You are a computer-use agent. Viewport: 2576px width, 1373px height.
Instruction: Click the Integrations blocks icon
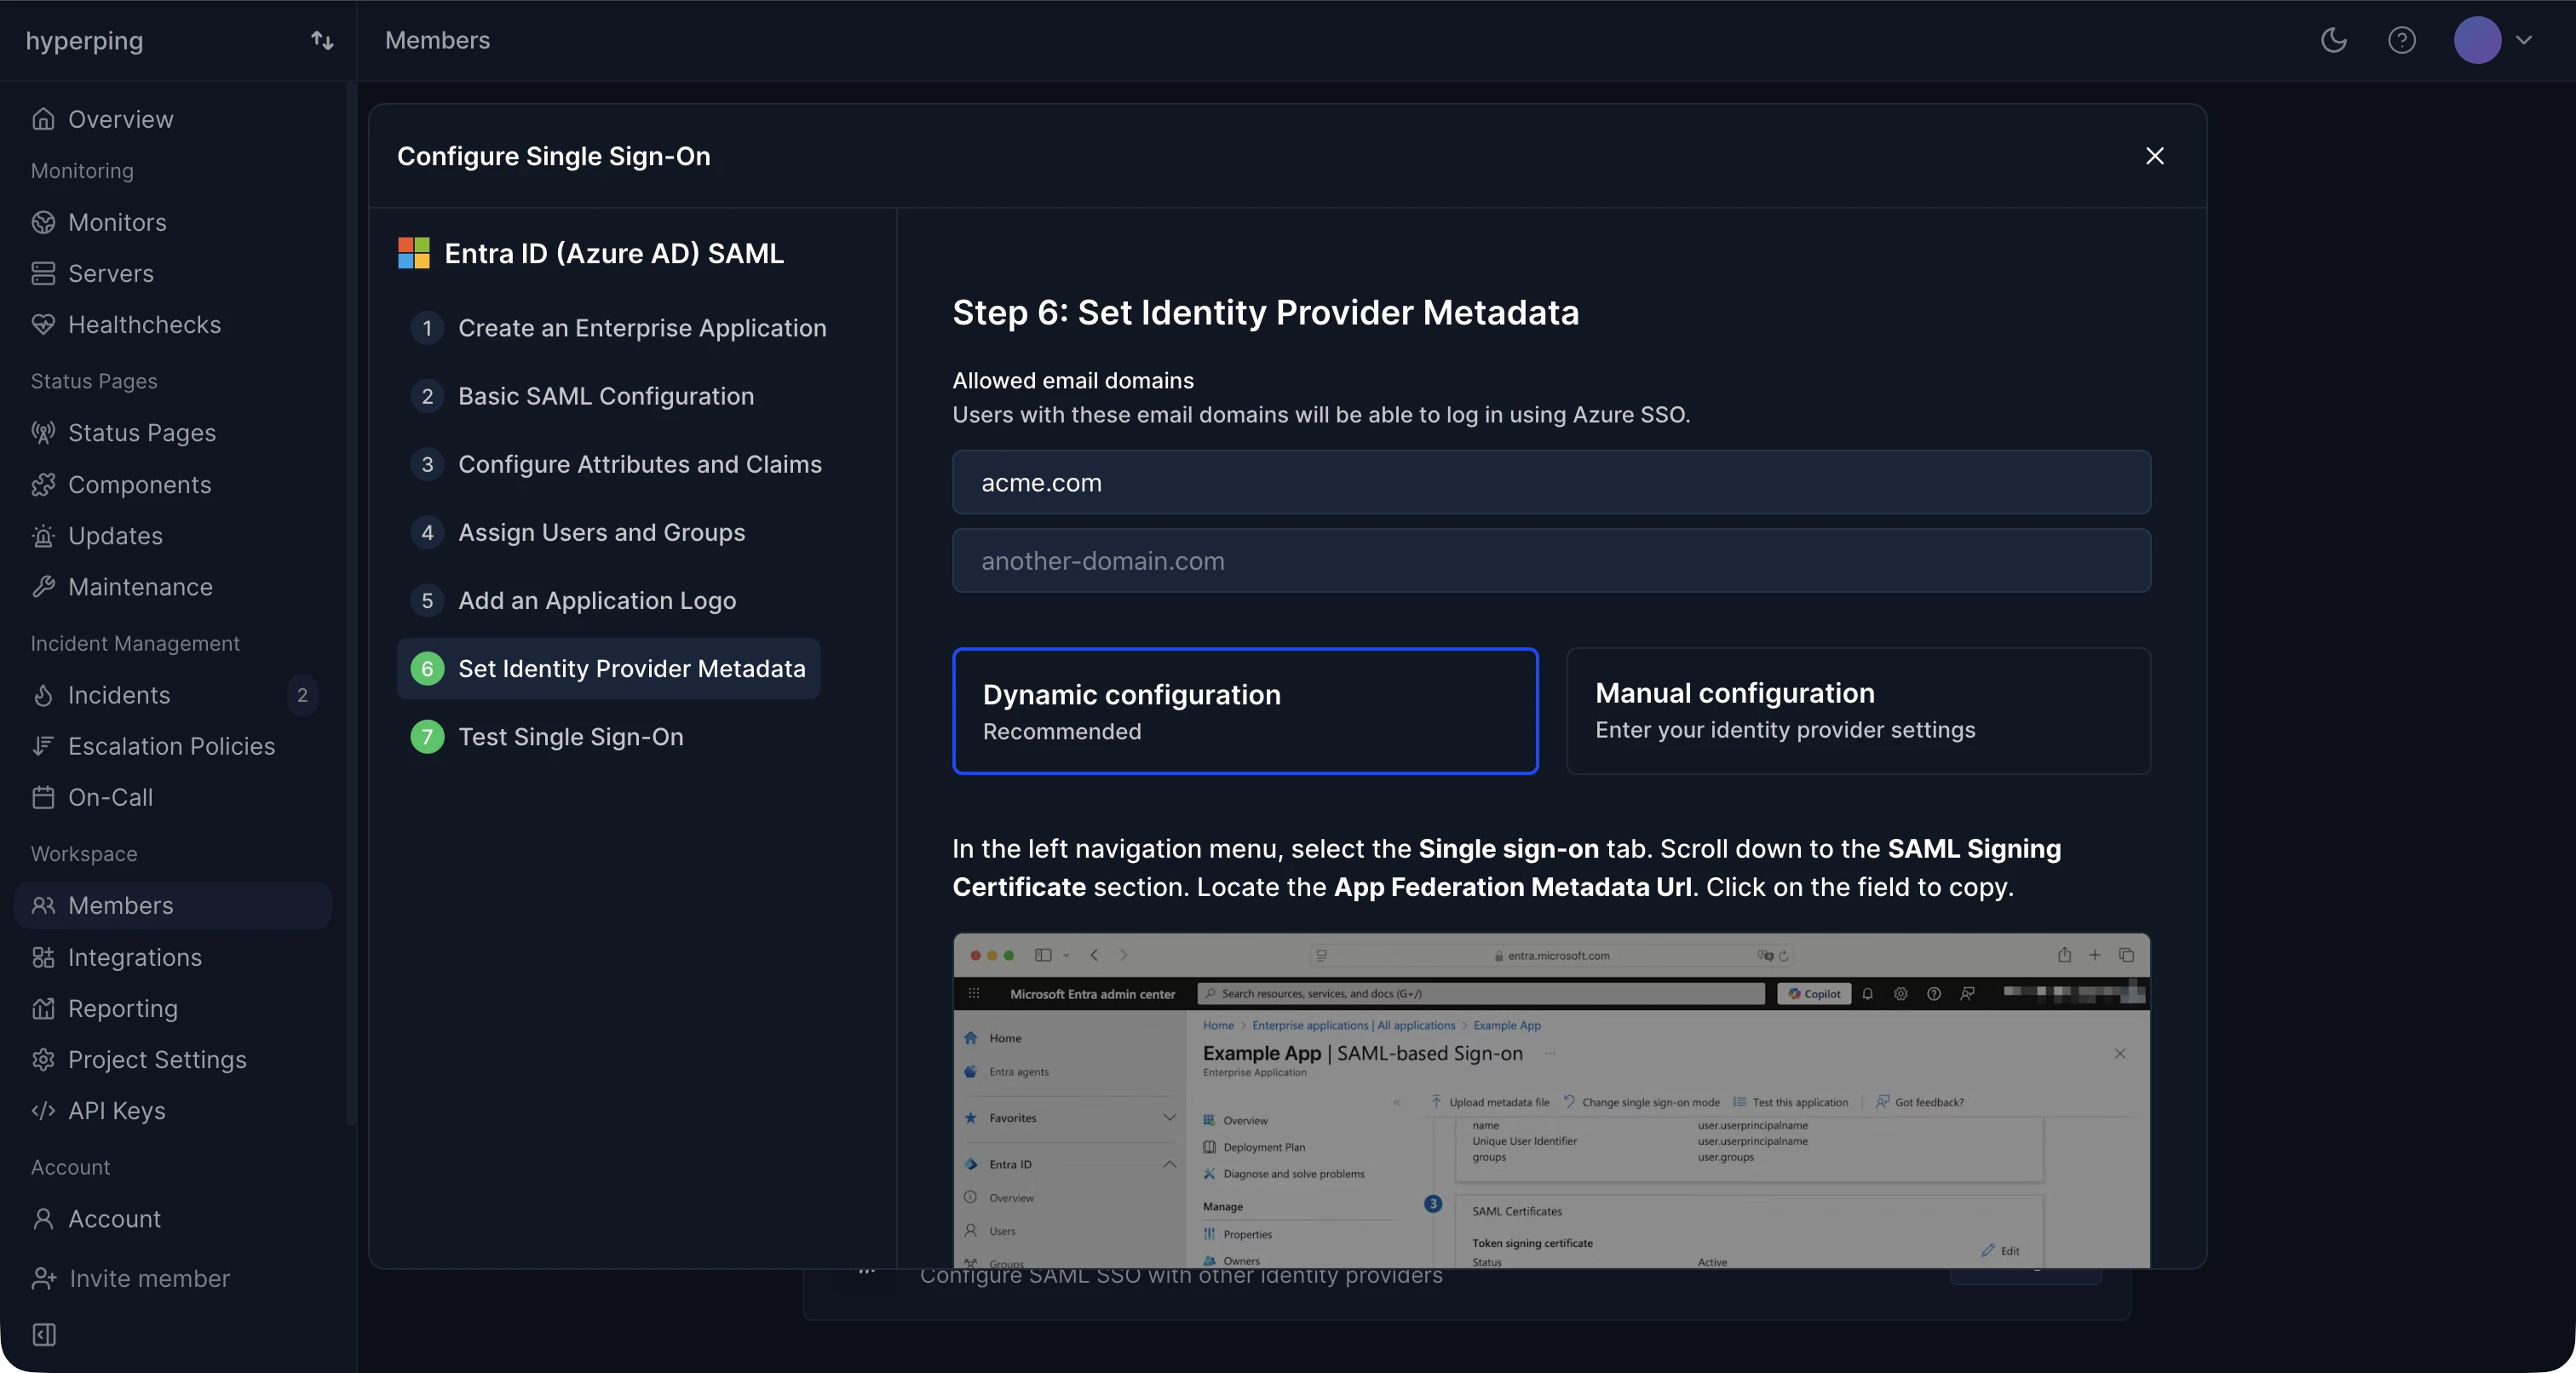43,957
